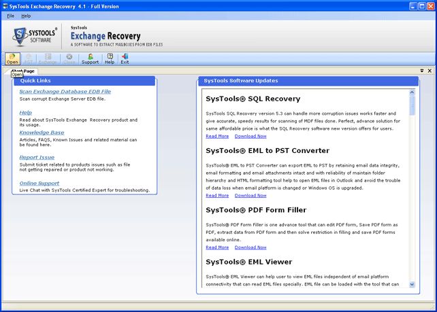Click the disabled Close toolbar icon
The width and height of the screenshot is (437, 312).
[x=69, y=59]
